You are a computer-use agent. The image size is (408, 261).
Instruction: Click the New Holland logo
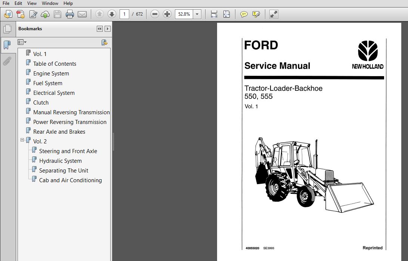[x=368, y=55]
